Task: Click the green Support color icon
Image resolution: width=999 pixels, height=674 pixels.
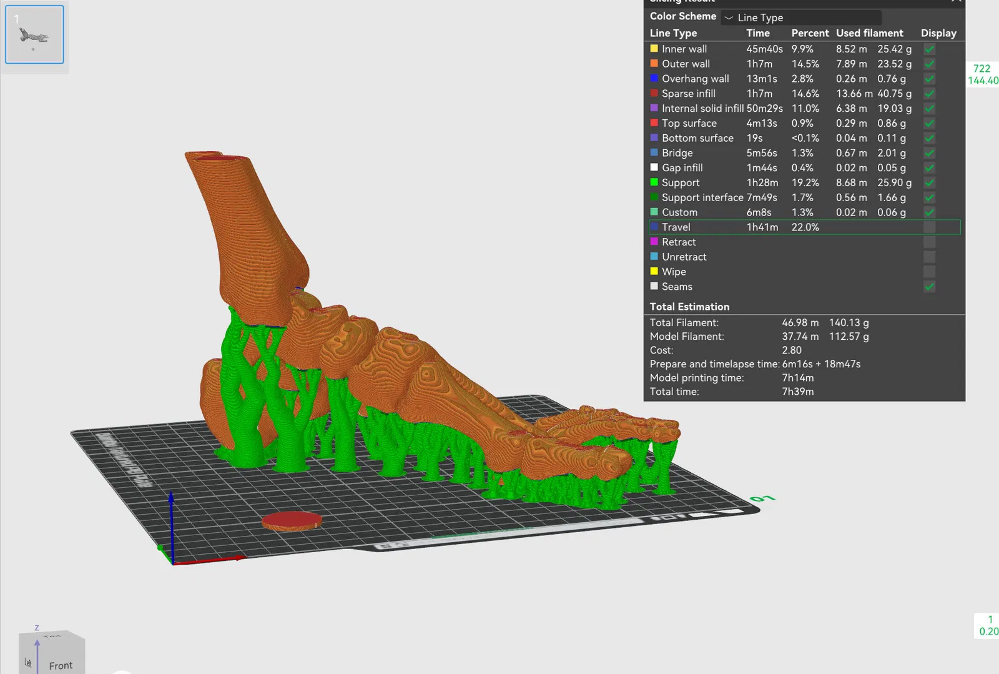Action: [654, 182]
